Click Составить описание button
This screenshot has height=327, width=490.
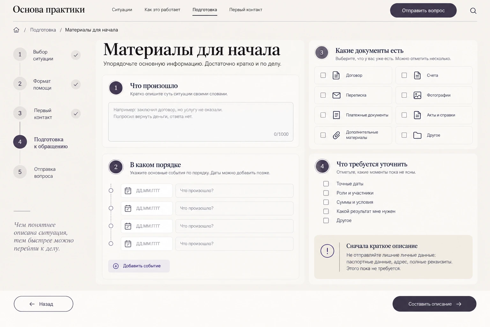pos(434,304)
